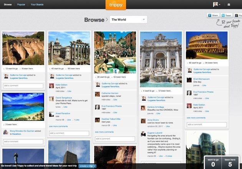This screenshot has height=169, width=242.
Task: Select the Popular tab
Action: coord(21,5)
